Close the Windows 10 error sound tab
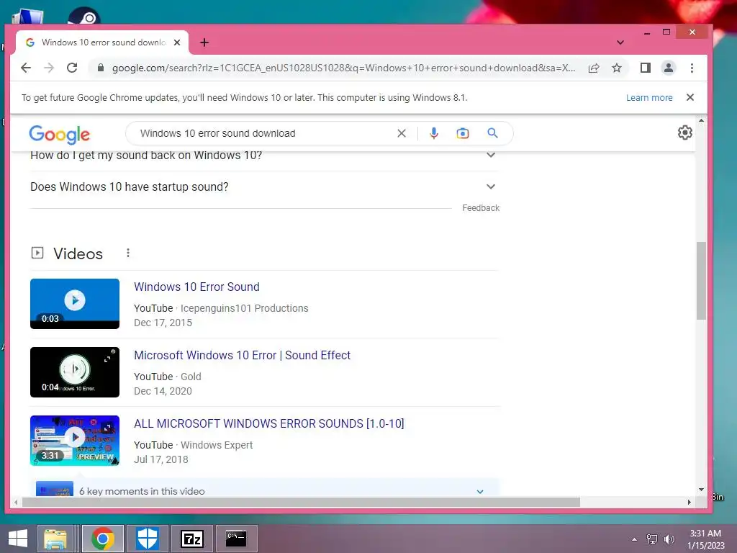 177,42
